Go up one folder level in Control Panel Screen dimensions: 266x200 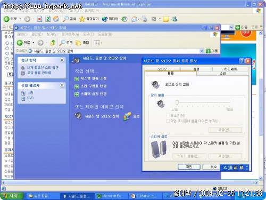53,43
